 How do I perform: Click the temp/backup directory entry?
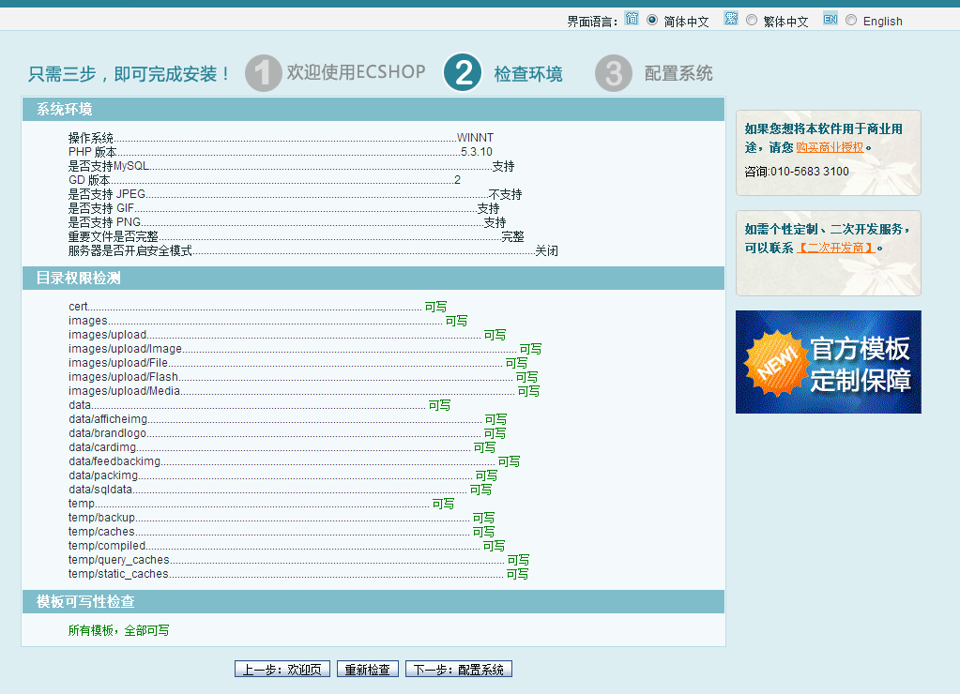coord(101,518)
